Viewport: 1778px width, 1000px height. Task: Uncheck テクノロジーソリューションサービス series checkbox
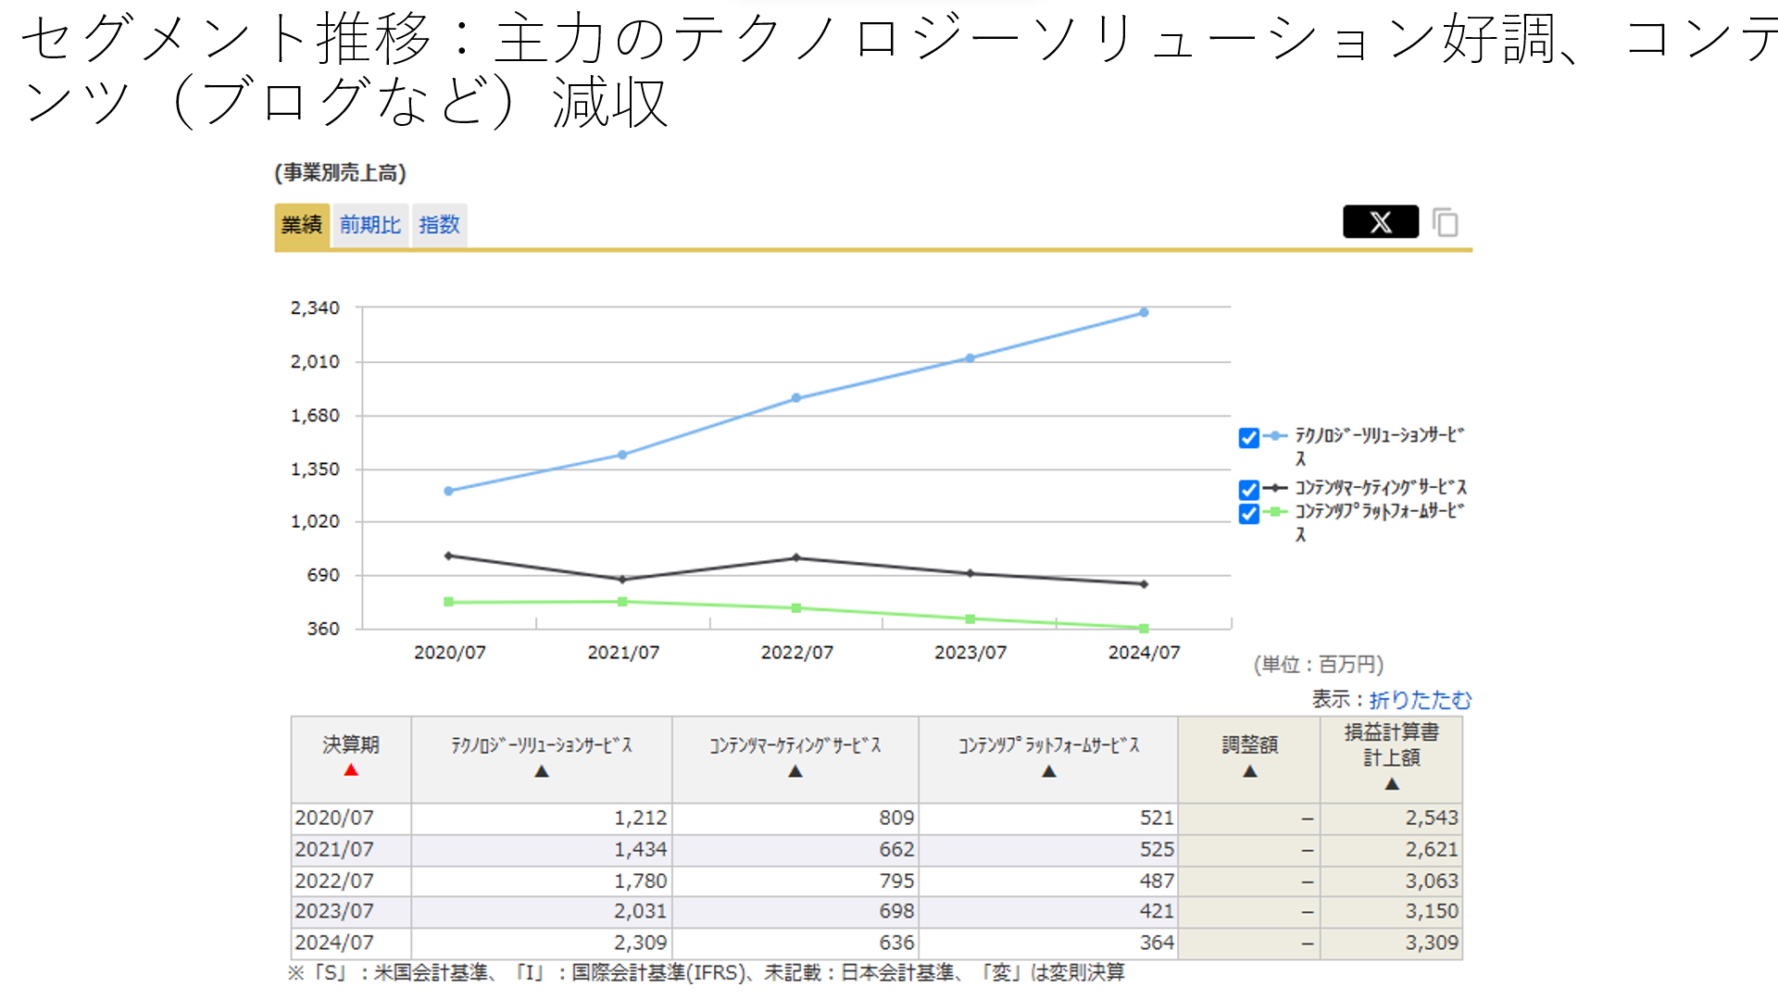click(1248, 438)
